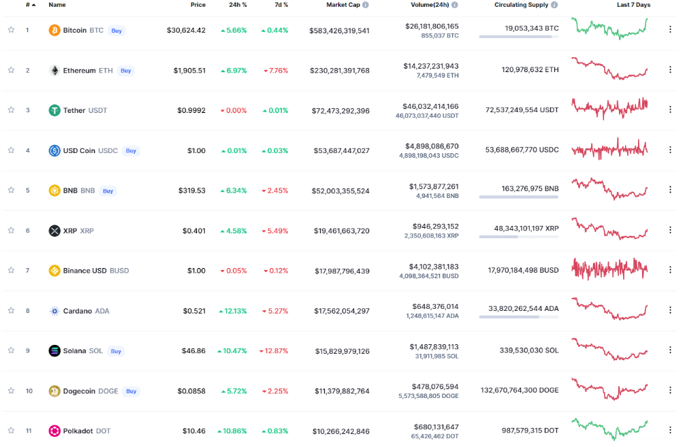Click the Bitcoin price $30,624.42
Screen dimensions: 685x447
pyautogui.click(x=186, y=31)
